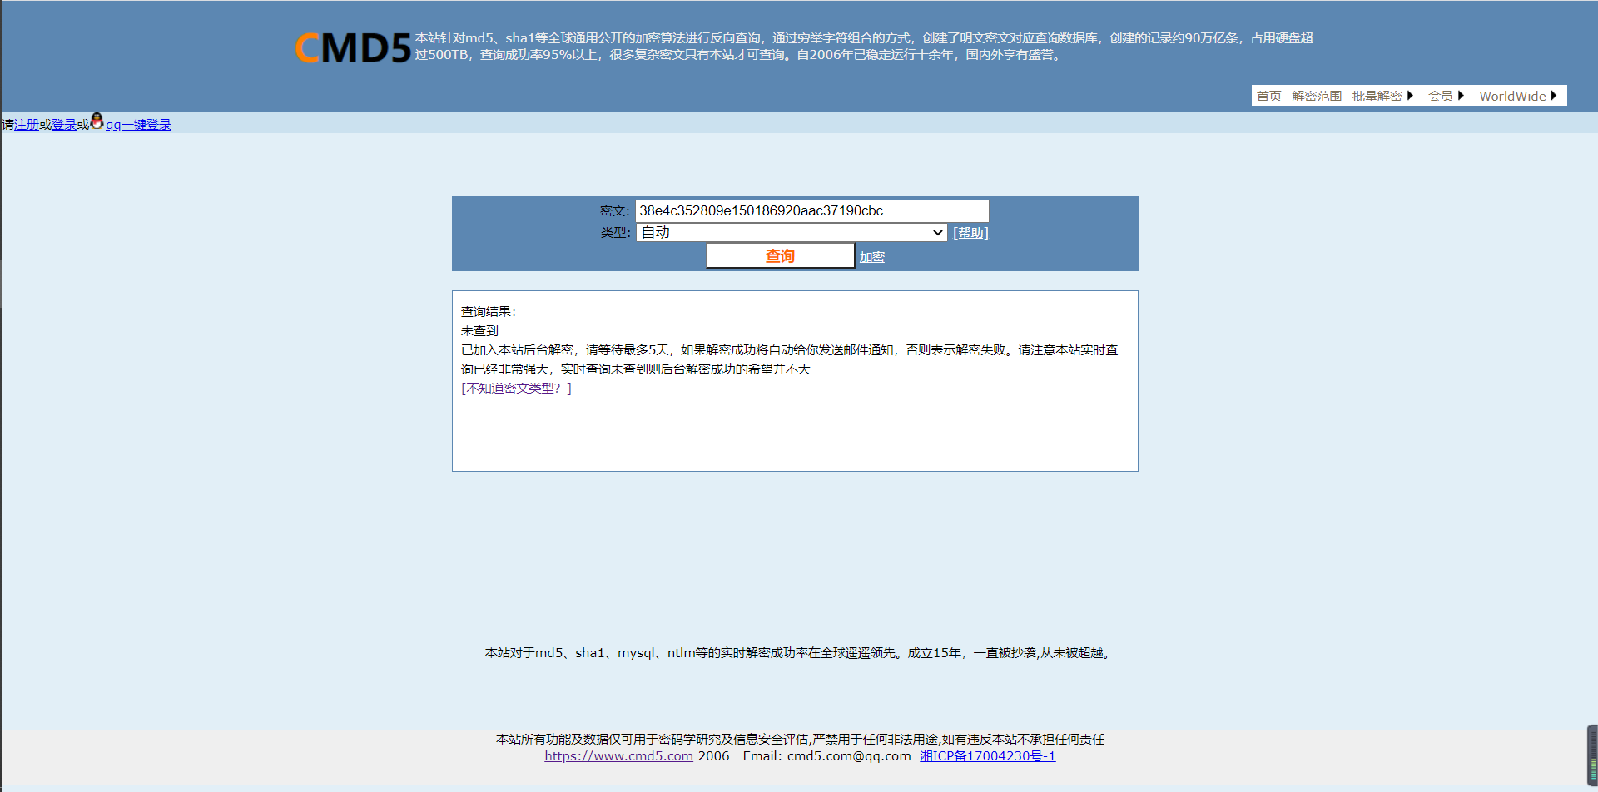Click the QQ penguin icon for one-click login
The height and width of the screenshot is (792, 1598).
click(97, 122)
